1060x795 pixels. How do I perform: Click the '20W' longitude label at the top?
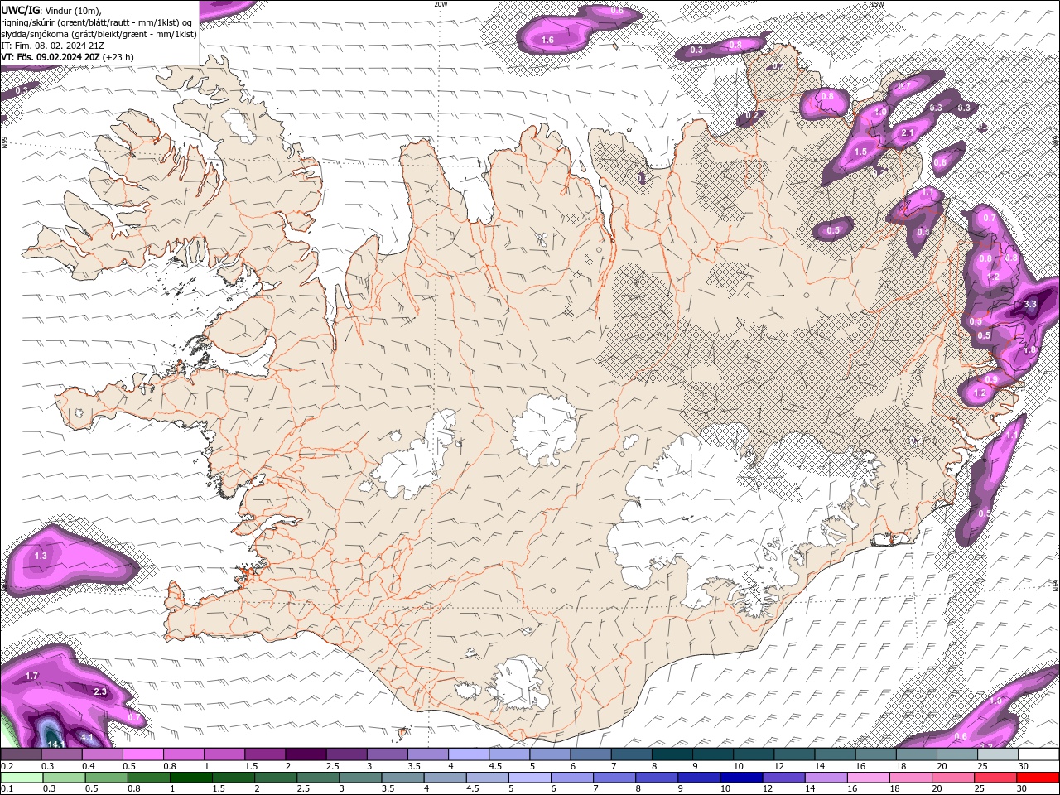point(441,4)
